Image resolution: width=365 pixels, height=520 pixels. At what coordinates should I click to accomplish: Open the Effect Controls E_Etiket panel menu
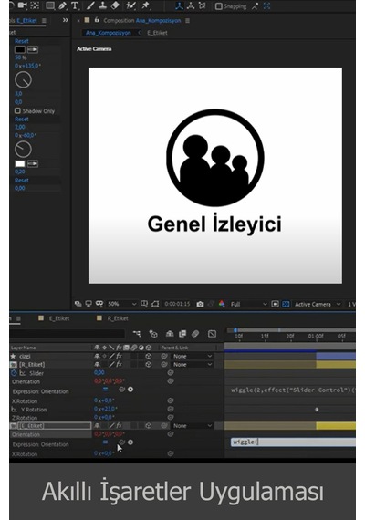[x=44, y=21]
